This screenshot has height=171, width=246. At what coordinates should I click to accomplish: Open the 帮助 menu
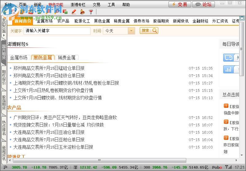pos(126,5)
